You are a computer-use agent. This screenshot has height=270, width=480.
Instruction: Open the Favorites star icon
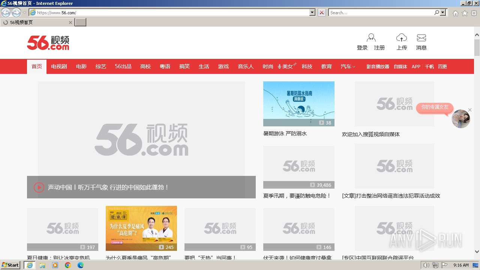pyautogui.click(x=465, y=13)
